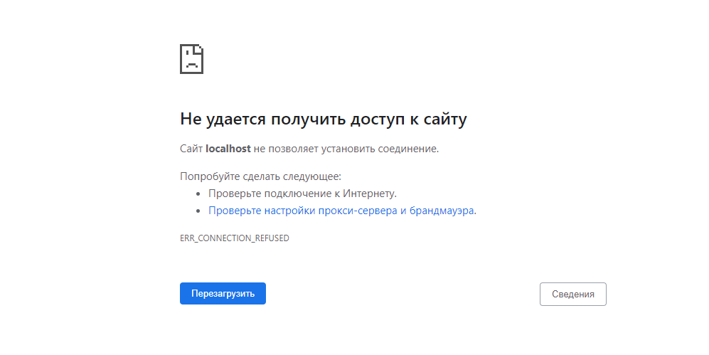Screen dimensions: 709x355
Task: Select the ERR_CONNECTION_REFUSED error code text
Action: click(x=234, y=238)
